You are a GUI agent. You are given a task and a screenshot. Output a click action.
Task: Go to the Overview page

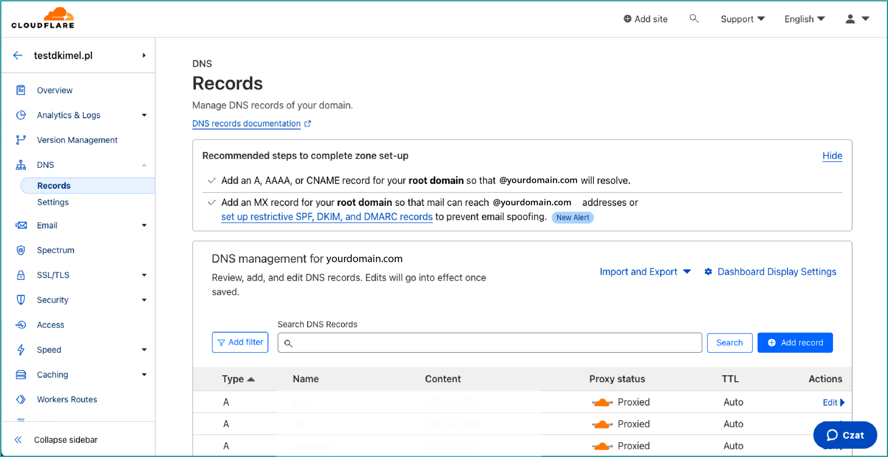(x=55, y=90)
